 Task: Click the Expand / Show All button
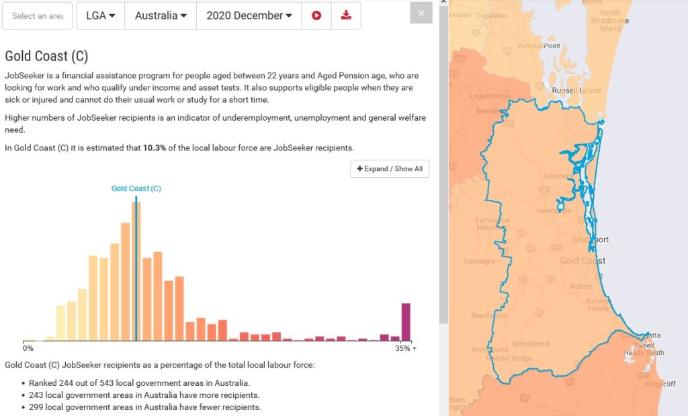click(x=390, y=169)
